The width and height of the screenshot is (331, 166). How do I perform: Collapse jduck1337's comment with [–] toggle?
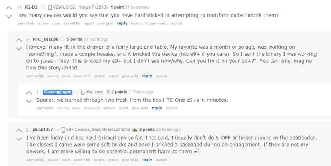coord(29,130)
